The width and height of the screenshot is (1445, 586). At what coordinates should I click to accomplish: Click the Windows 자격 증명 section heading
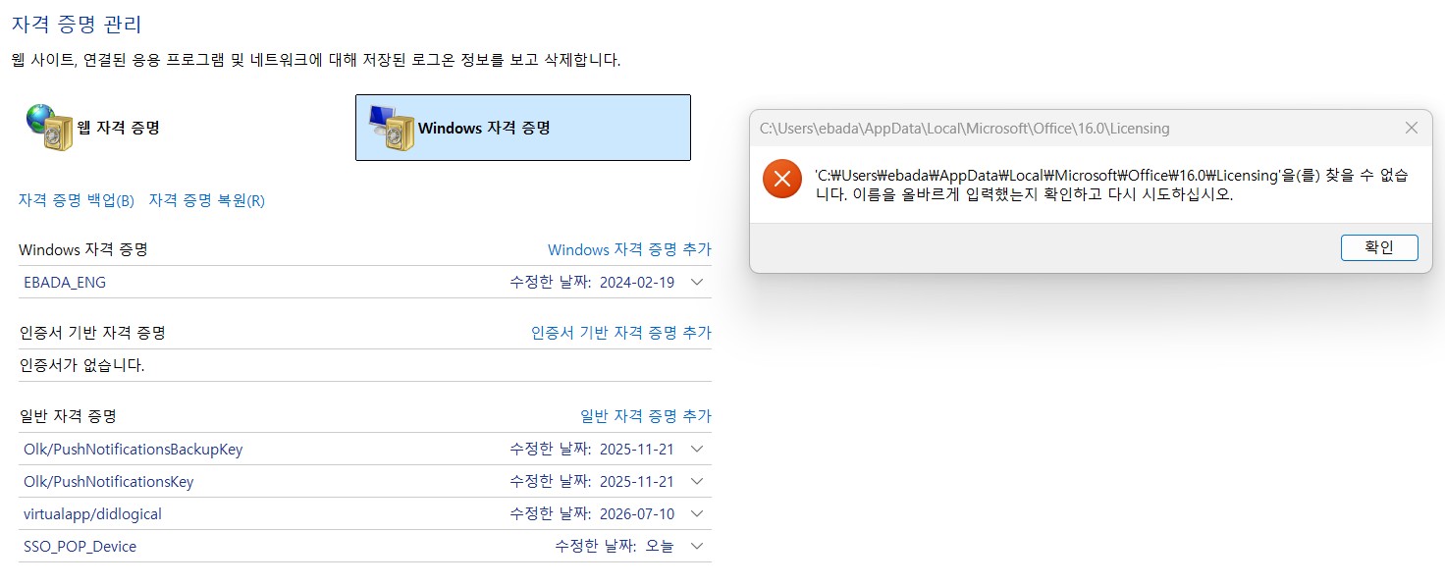[x=83, y=249]
